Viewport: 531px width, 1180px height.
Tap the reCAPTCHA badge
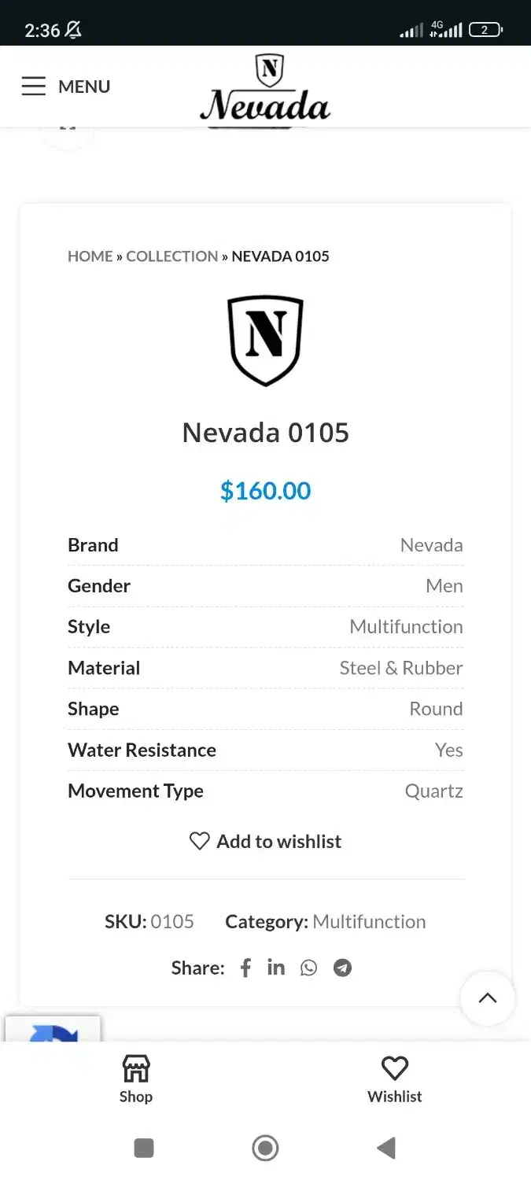click(x=53, y=1029)
